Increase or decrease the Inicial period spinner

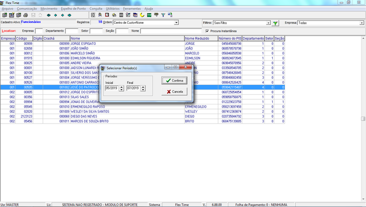(121, 88)
